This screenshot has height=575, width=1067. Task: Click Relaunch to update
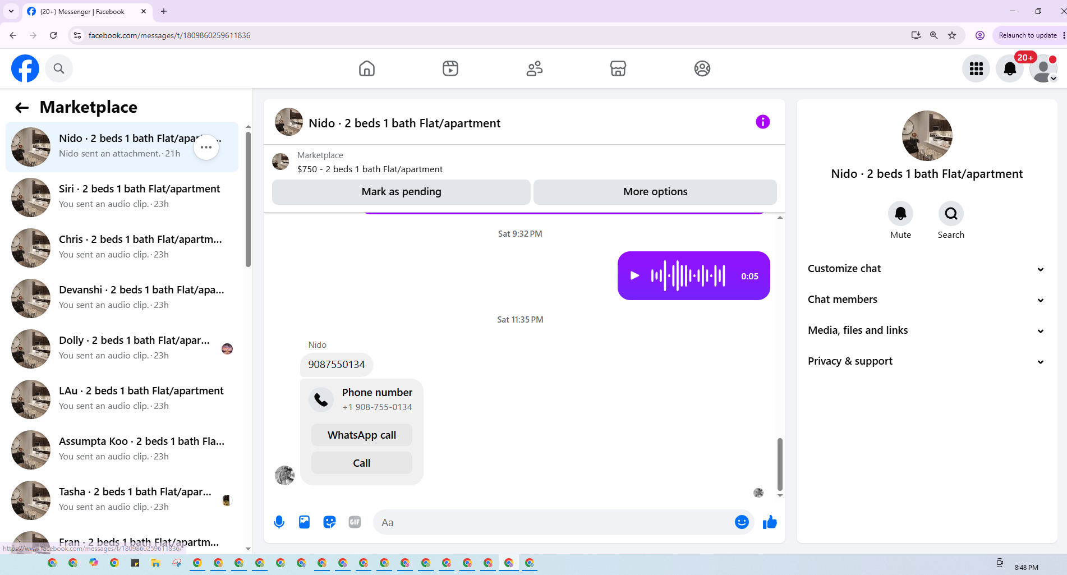(x=1028, y=35)
